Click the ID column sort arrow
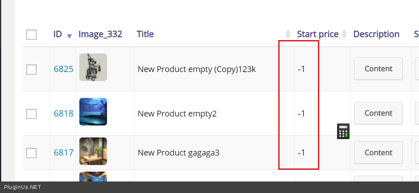This screenshot has height=193, width=419. click(x=69, y=36)
